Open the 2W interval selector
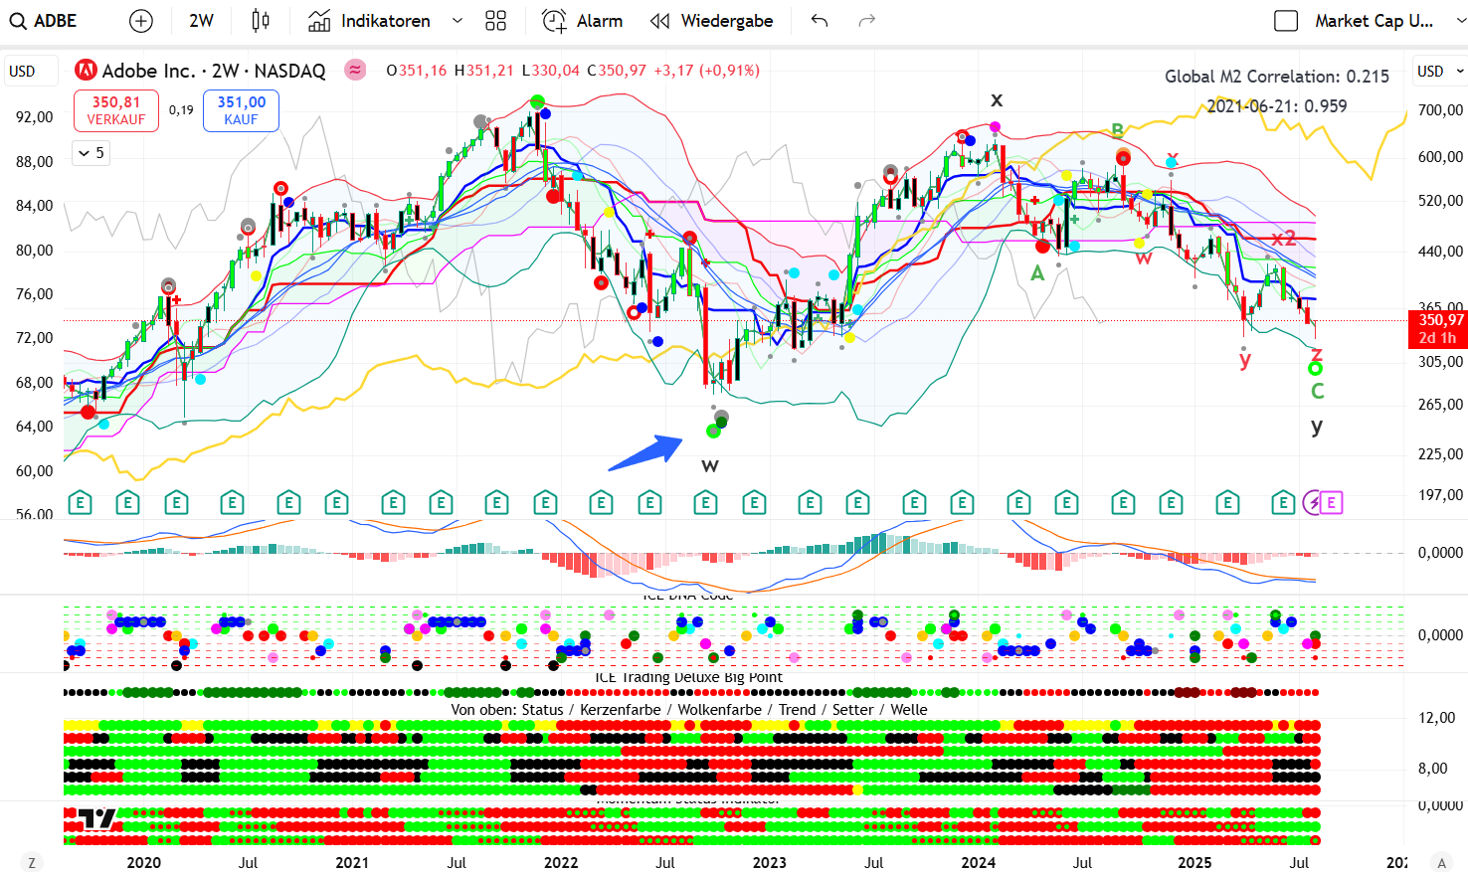The width and height of the screenshot is (1468, 872). [201, 21]
